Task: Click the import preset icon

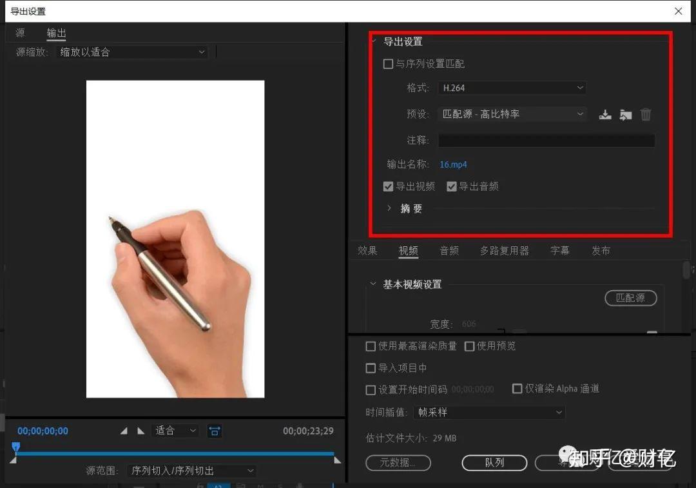Action: coord(625,115)
